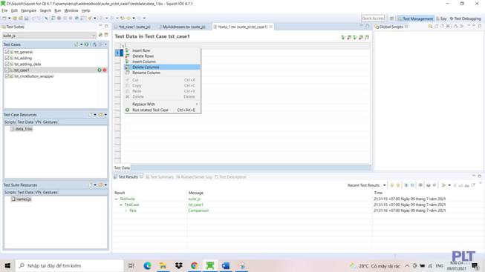Select Test Management perspective button
This screenshot has height=272, width=485.
point(415,19)
